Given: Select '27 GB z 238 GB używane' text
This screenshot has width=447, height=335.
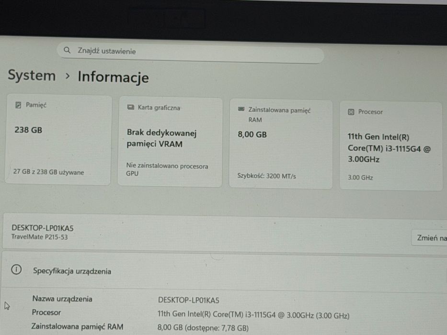Looking at the screenshot, I should 48,172.
